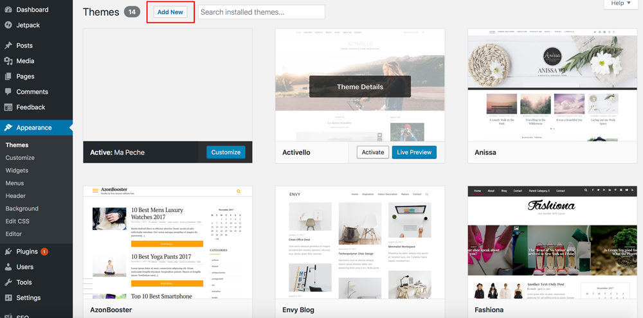Click the Pages document icon

click(8, 76)
